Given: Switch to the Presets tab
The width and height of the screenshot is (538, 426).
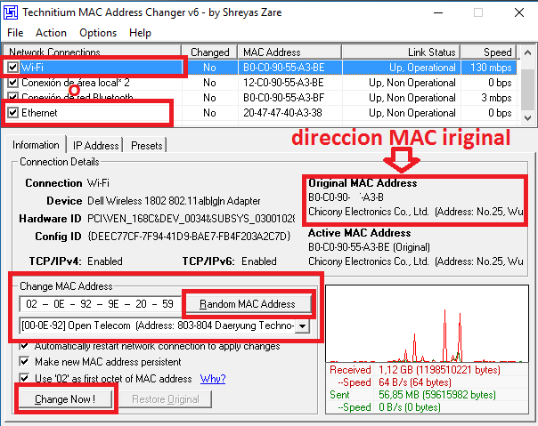Looking at the screenshot, I should 146,146.
